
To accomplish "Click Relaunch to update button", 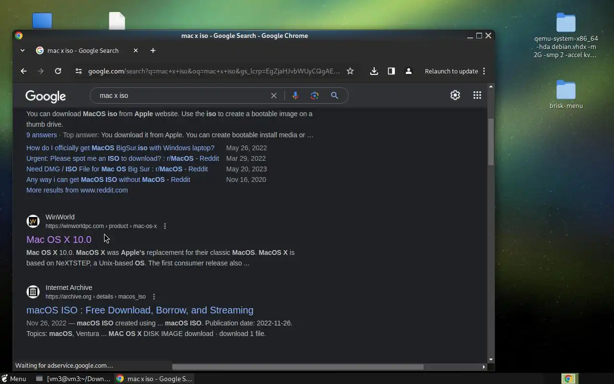I will tap(451, 71).
